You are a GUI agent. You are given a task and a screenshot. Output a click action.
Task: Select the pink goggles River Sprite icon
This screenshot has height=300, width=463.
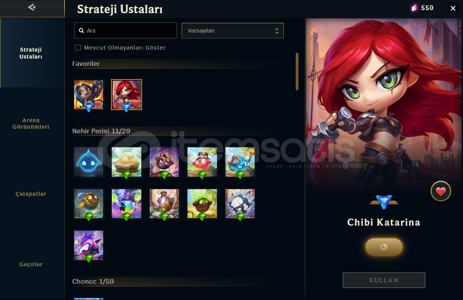click(88, 245)
